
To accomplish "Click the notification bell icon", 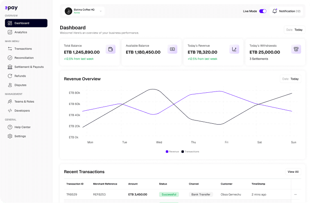I will click(275, 11).
